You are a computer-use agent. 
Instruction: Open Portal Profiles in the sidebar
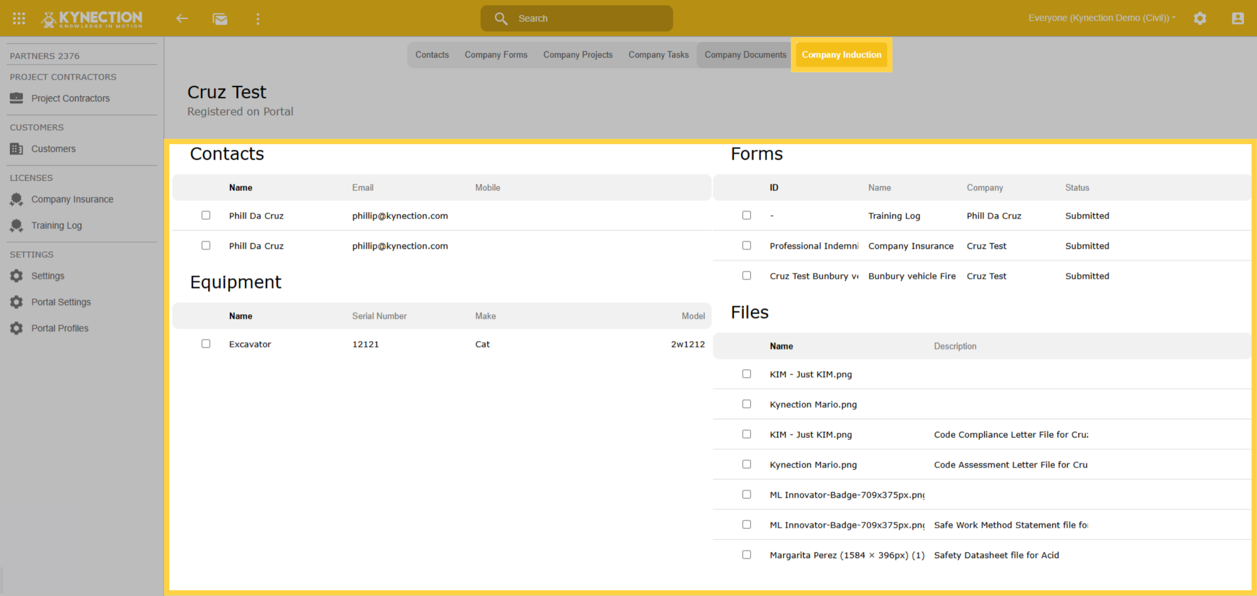60,328
